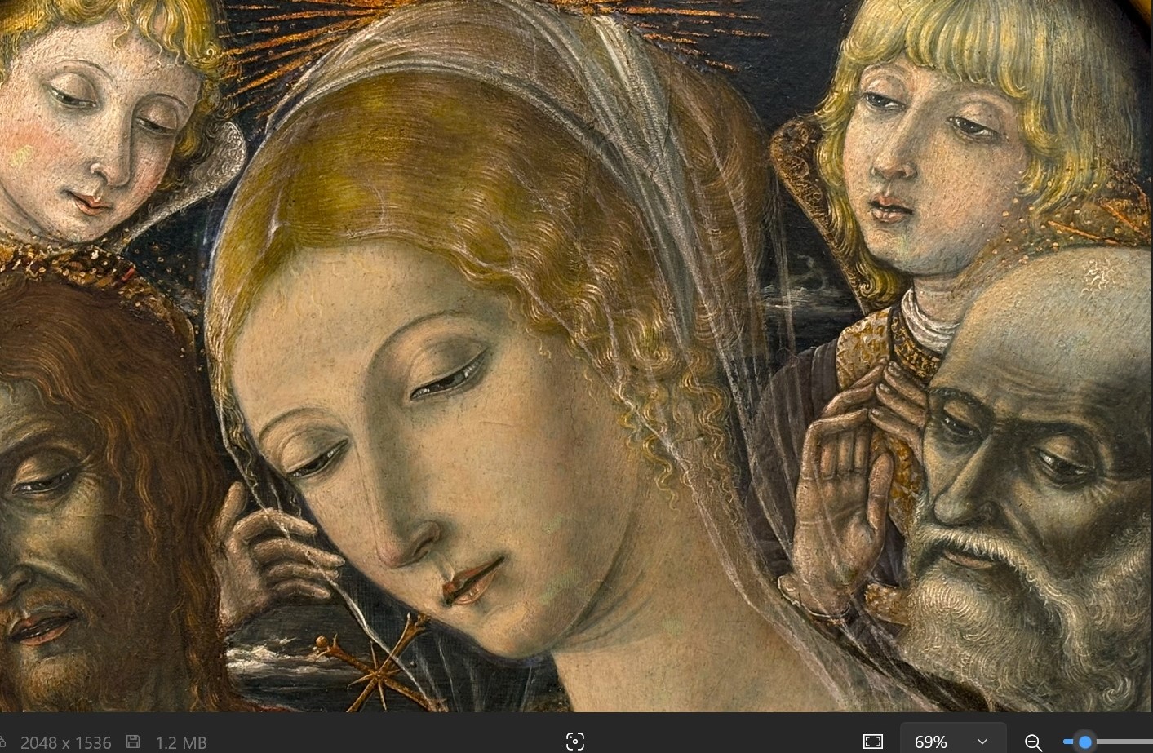
Task: Click the fit to window icon
Action: click(x=872, y=742)
